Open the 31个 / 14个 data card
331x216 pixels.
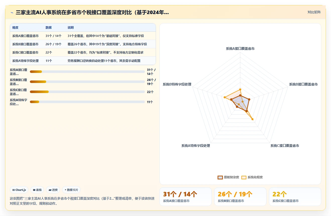click(x=186, y=197)
